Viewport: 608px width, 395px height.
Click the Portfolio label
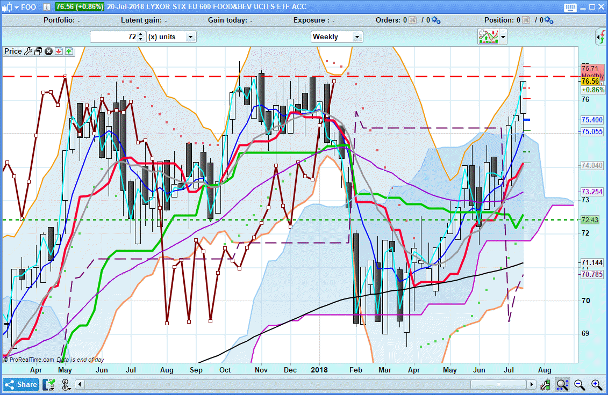coord(59,20)
